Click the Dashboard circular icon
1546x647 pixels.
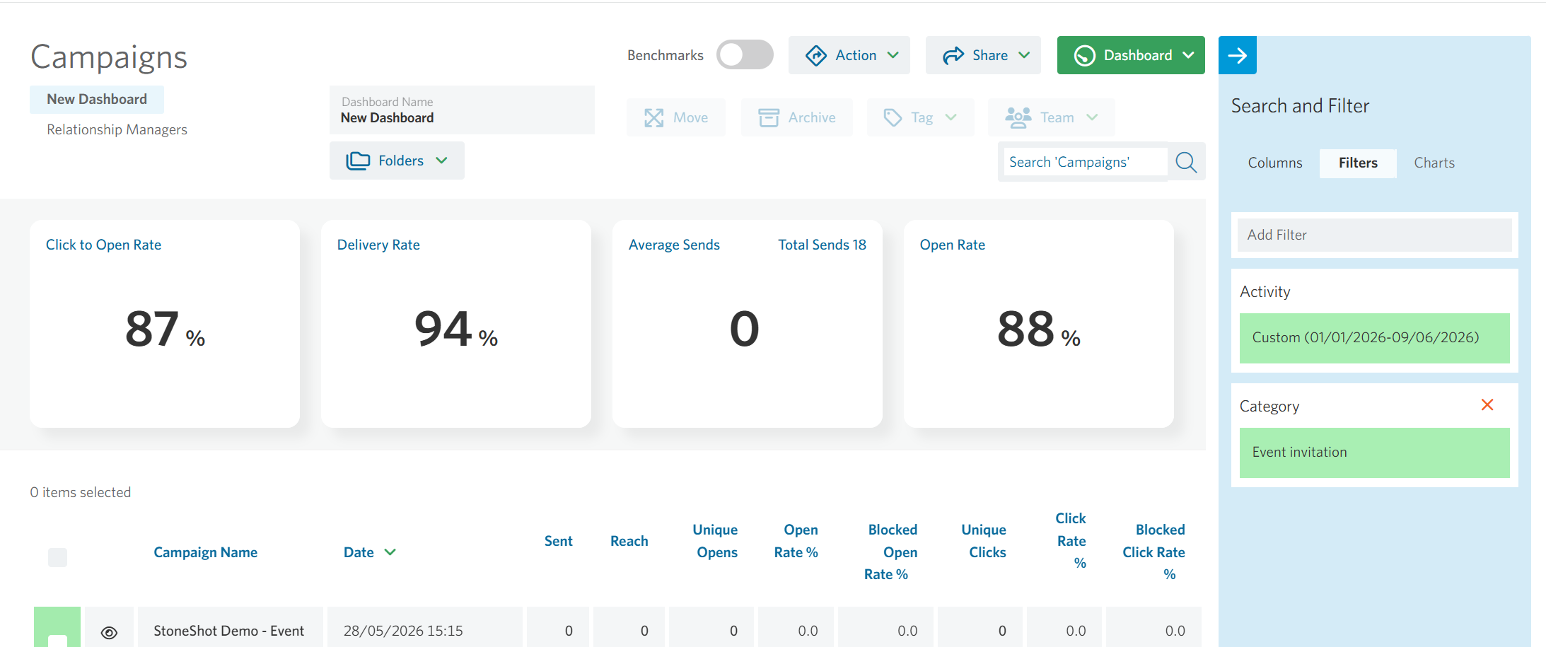click(1084, 55)
